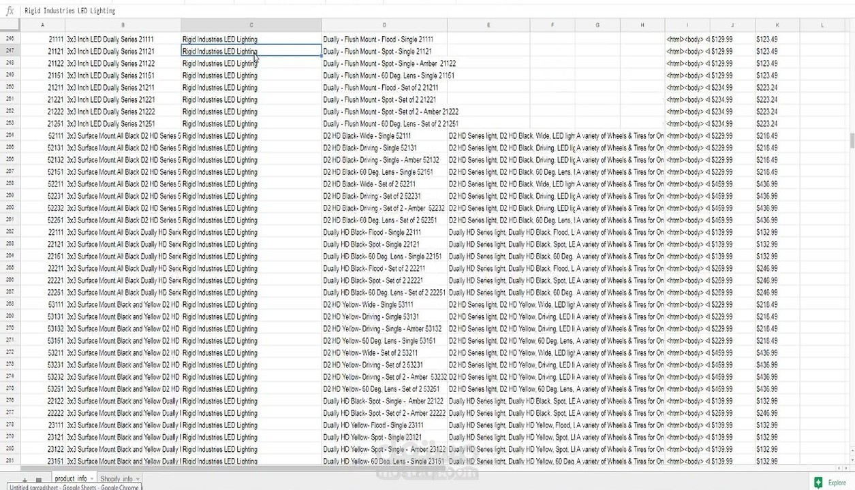Click the vertical scrollbar thumb
The height and width of the screenshot is (490, 855).
coord(852,140)
